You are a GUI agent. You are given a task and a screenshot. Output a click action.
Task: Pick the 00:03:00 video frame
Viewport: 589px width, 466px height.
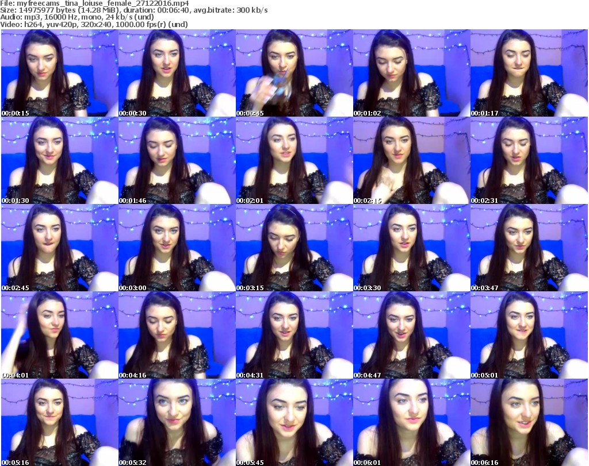tap(177, 248)
